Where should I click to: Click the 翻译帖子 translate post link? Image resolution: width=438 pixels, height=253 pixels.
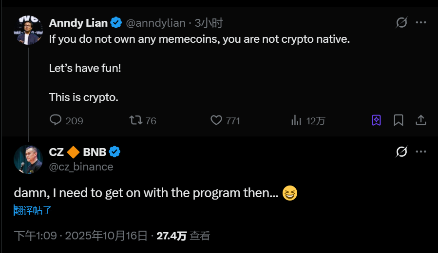click(33, 210)
